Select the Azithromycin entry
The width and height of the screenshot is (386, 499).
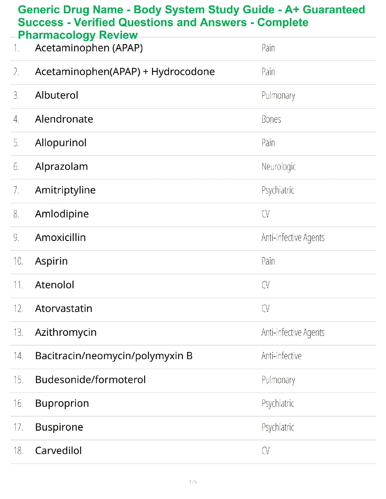point(66,332)
